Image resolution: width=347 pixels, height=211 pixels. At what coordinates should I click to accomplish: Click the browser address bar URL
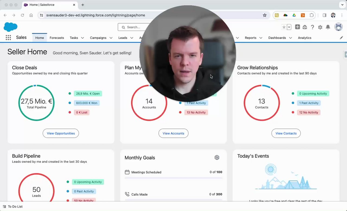96,15
